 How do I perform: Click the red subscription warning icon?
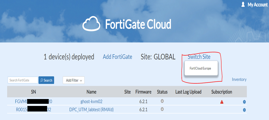coord(222,102)
